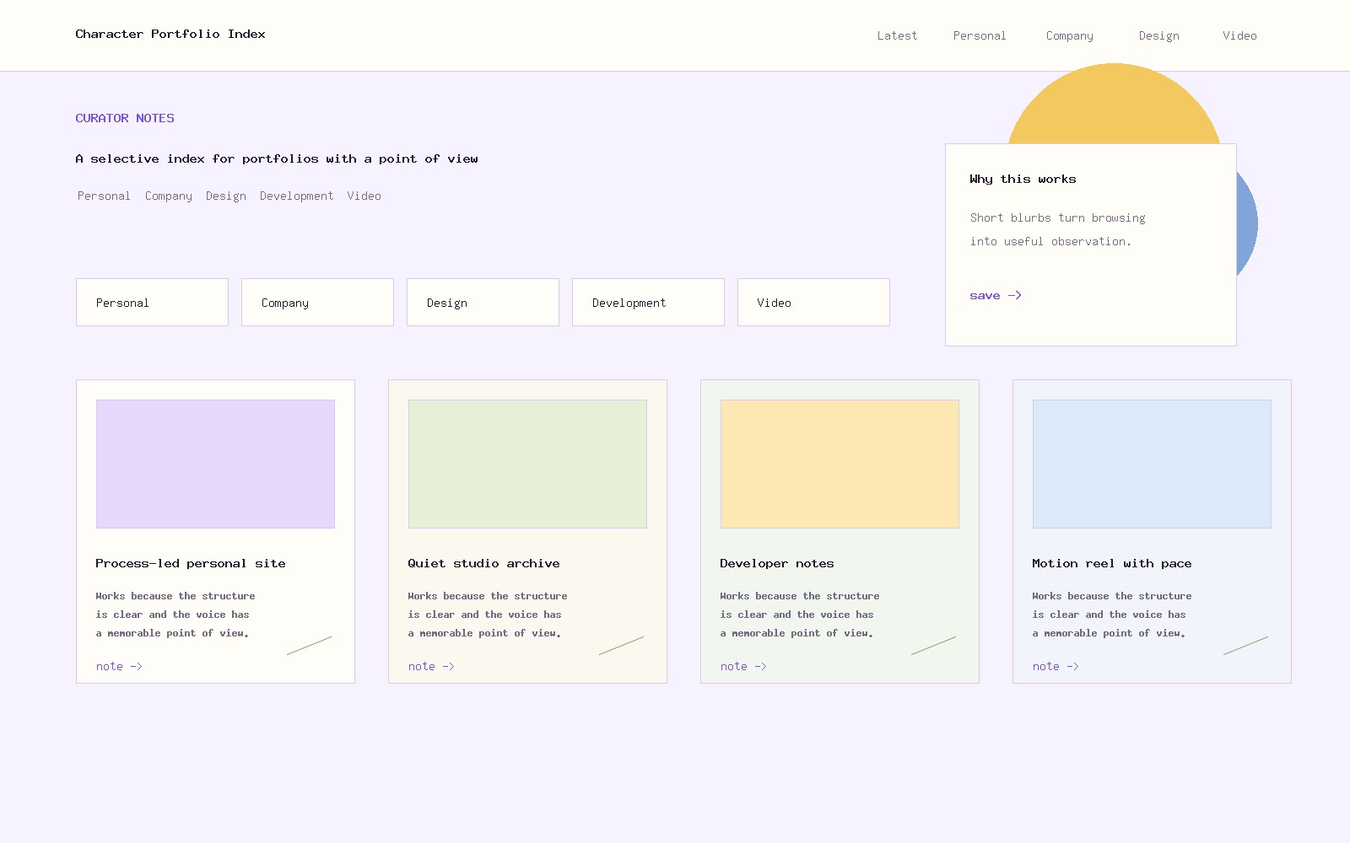Open the note link on Process-led personal site
1350x843 pixels.
tap(119, 666)
